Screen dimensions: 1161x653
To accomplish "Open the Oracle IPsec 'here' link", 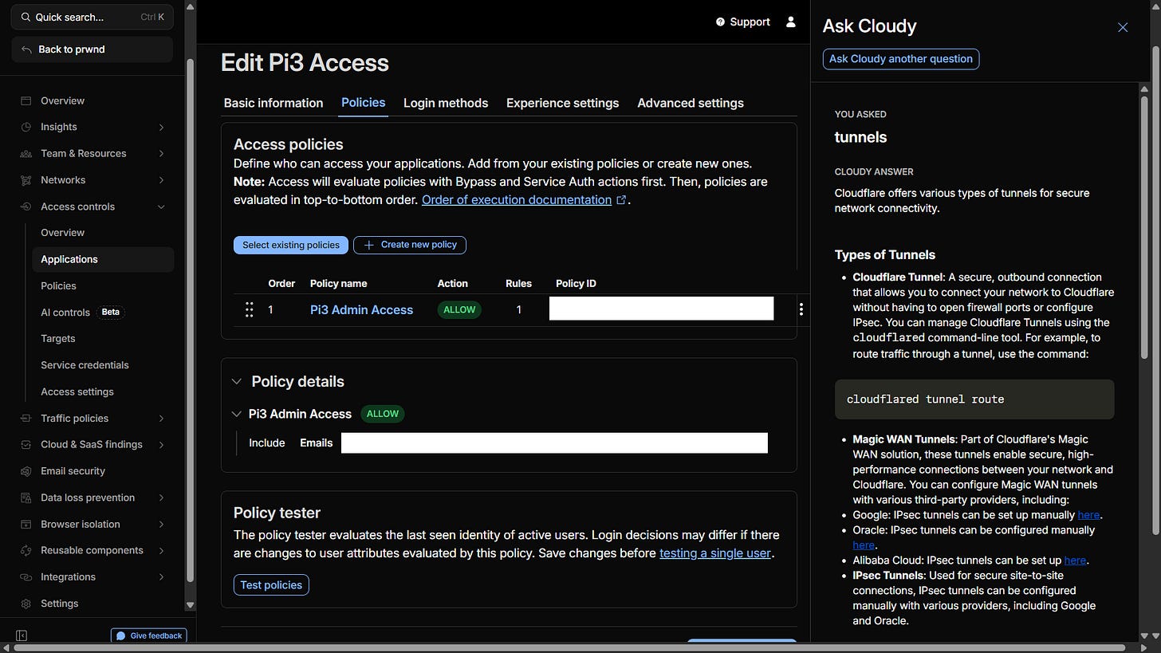I will 864,545.
